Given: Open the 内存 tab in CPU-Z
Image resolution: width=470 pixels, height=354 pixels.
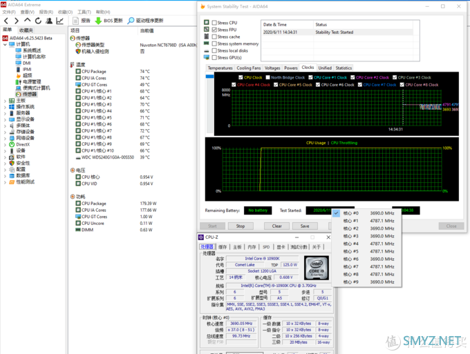Looking at the screenshot, I should tap(252, 247).
